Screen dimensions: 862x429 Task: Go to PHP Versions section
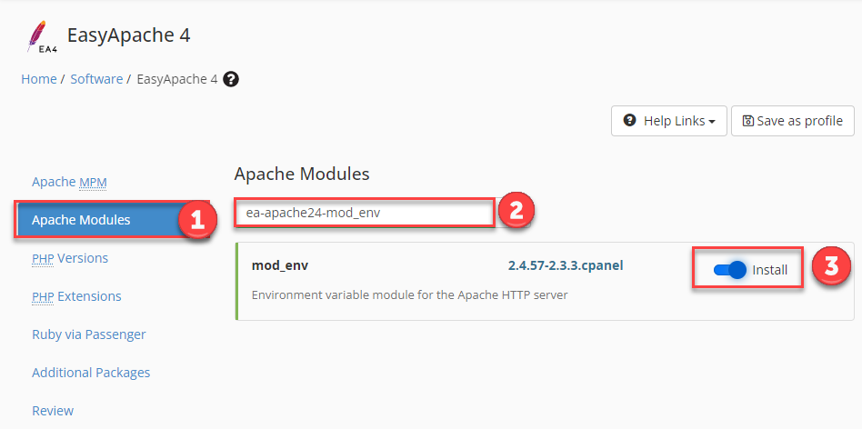70,258
